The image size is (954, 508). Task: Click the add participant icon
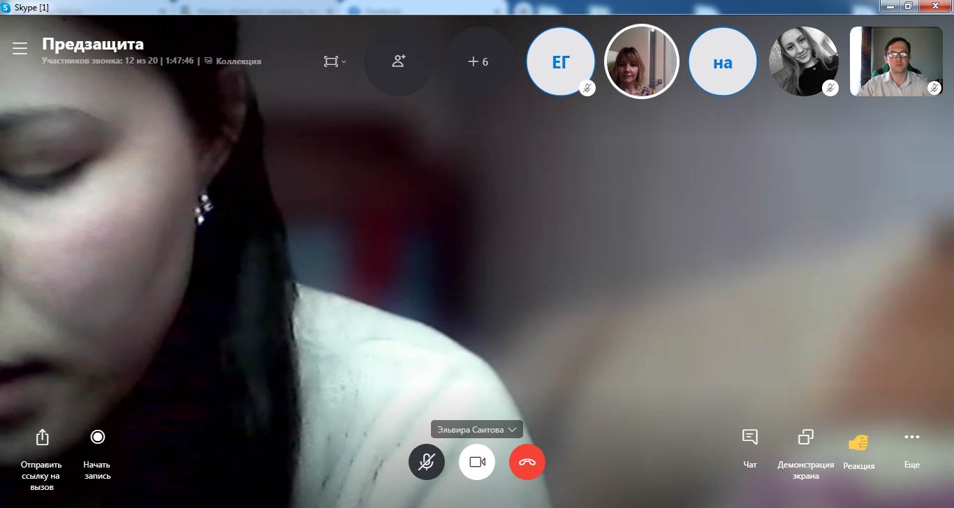[x=399, y=61]
